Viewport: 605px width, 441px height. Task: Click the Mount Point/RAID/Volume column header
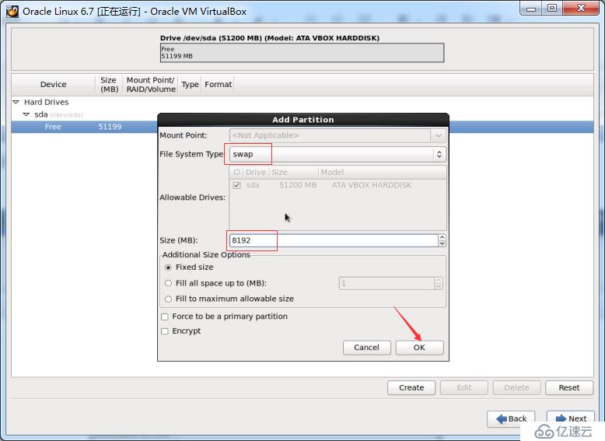pyautogui.click(x=151, y=85)
